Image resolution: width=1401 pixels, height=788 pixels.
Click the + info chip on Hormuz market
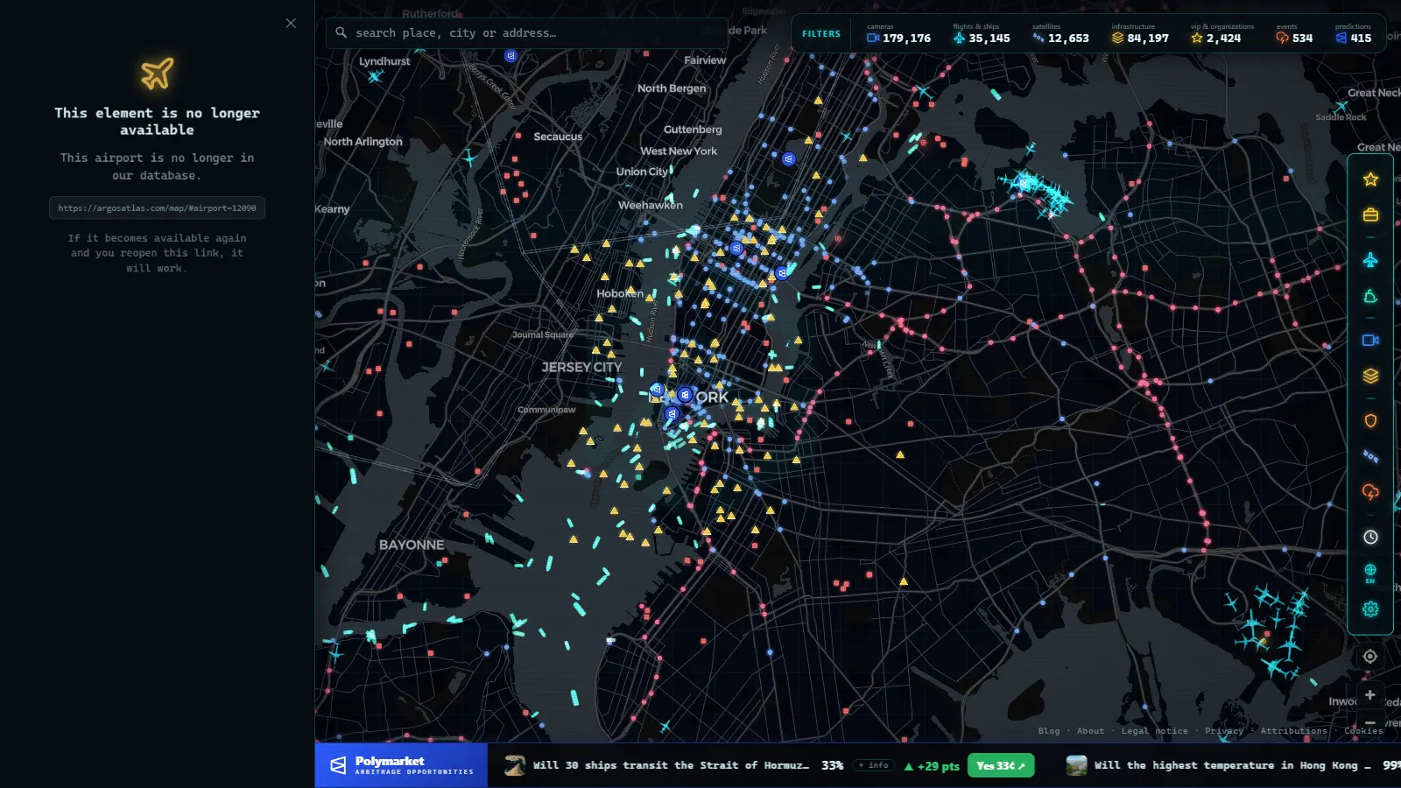(874, 765)
